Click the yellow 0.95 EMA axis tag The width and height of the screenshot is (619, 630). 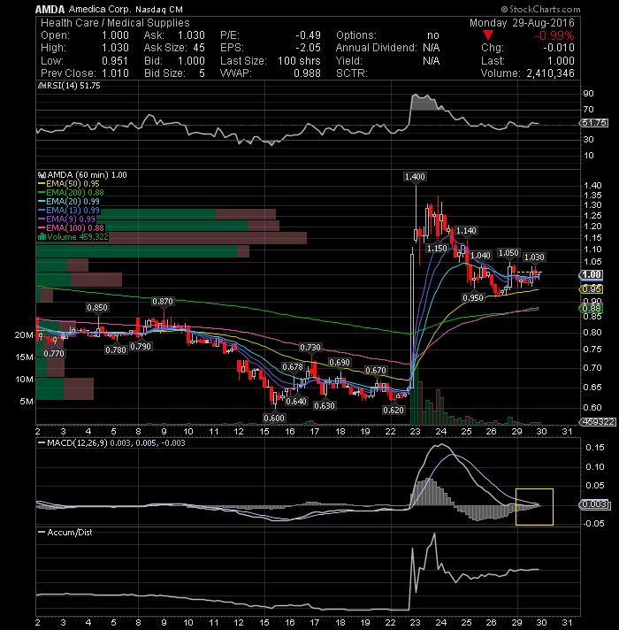tap(591, 289)
